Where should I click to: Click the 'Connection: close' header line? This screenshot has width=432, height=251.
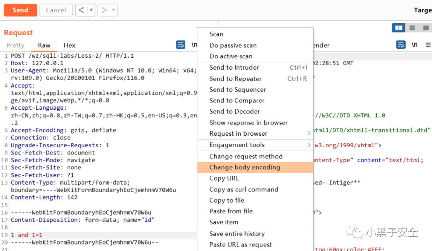(40, 138)
